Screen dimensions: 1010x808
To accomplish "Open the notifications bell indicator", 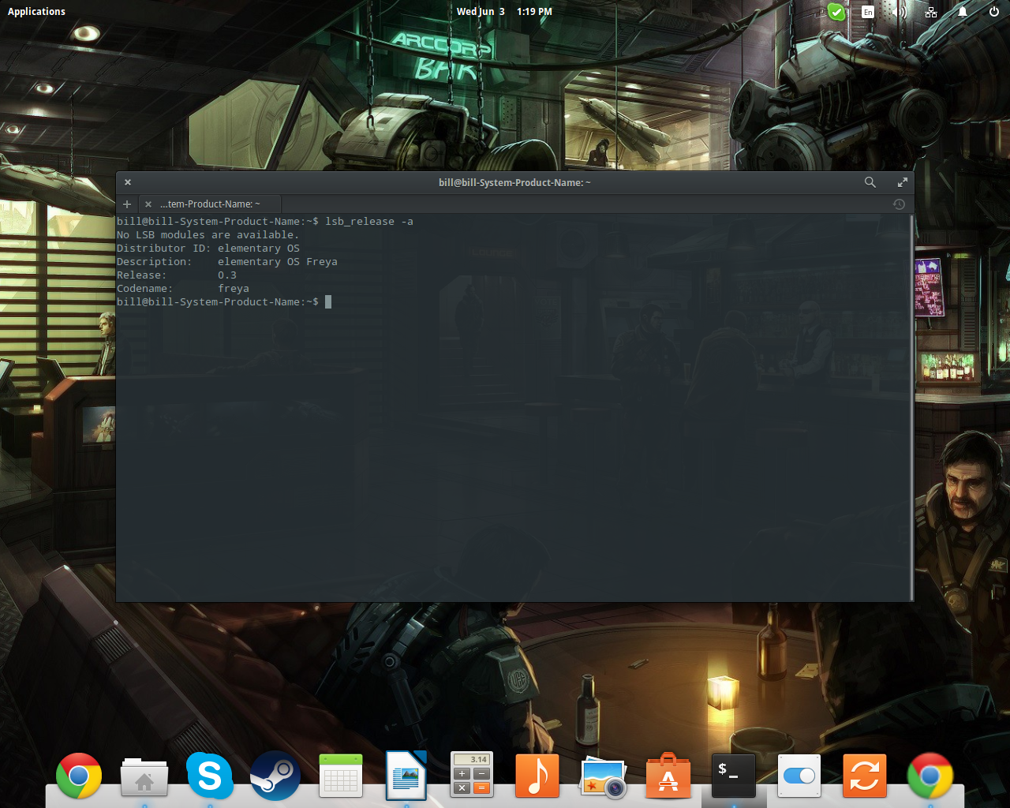I will [963, 12].
